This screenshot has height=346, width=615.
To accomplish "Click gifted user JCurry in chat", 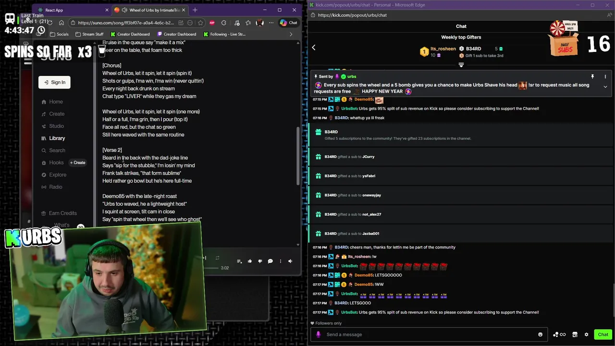I will 368,157.
